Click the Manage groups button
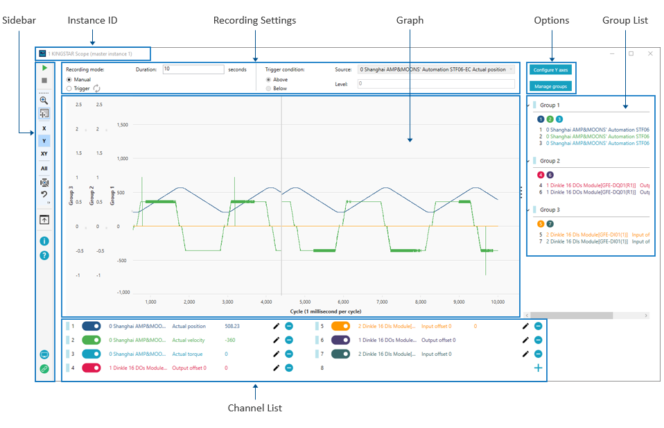Screen dimensions: 664x428 tap(550, 87)
